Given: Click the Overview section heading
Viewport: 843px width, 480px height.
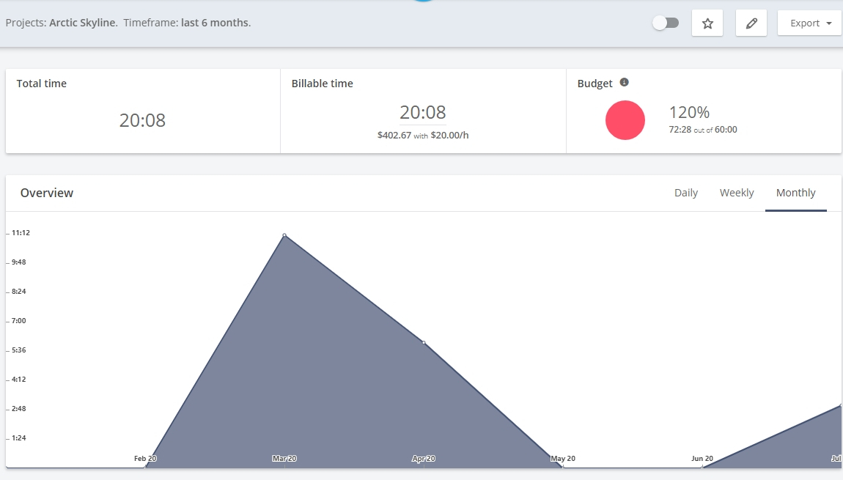Looking at the screenshot, I should pyautogui.click(x=47, y=193).
